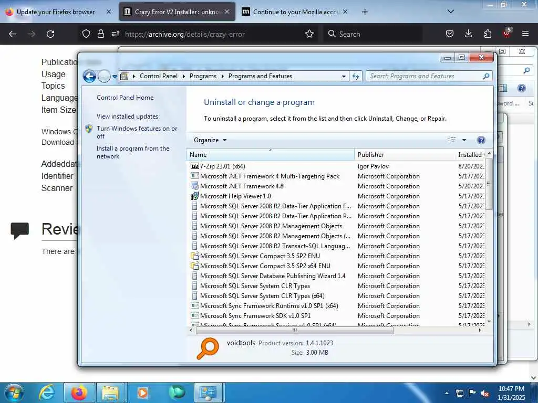Change view using the view icon
Image resolution: width=538 pixels, height=403 pixels.
pyautogui.click(x=451, y=140)
